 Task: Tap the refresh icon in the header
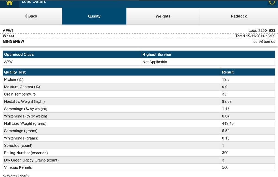[x=272, y=2]
